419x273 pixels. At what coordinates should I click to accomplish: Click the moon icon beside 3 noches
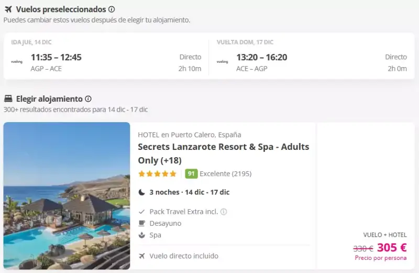point(142,192)
